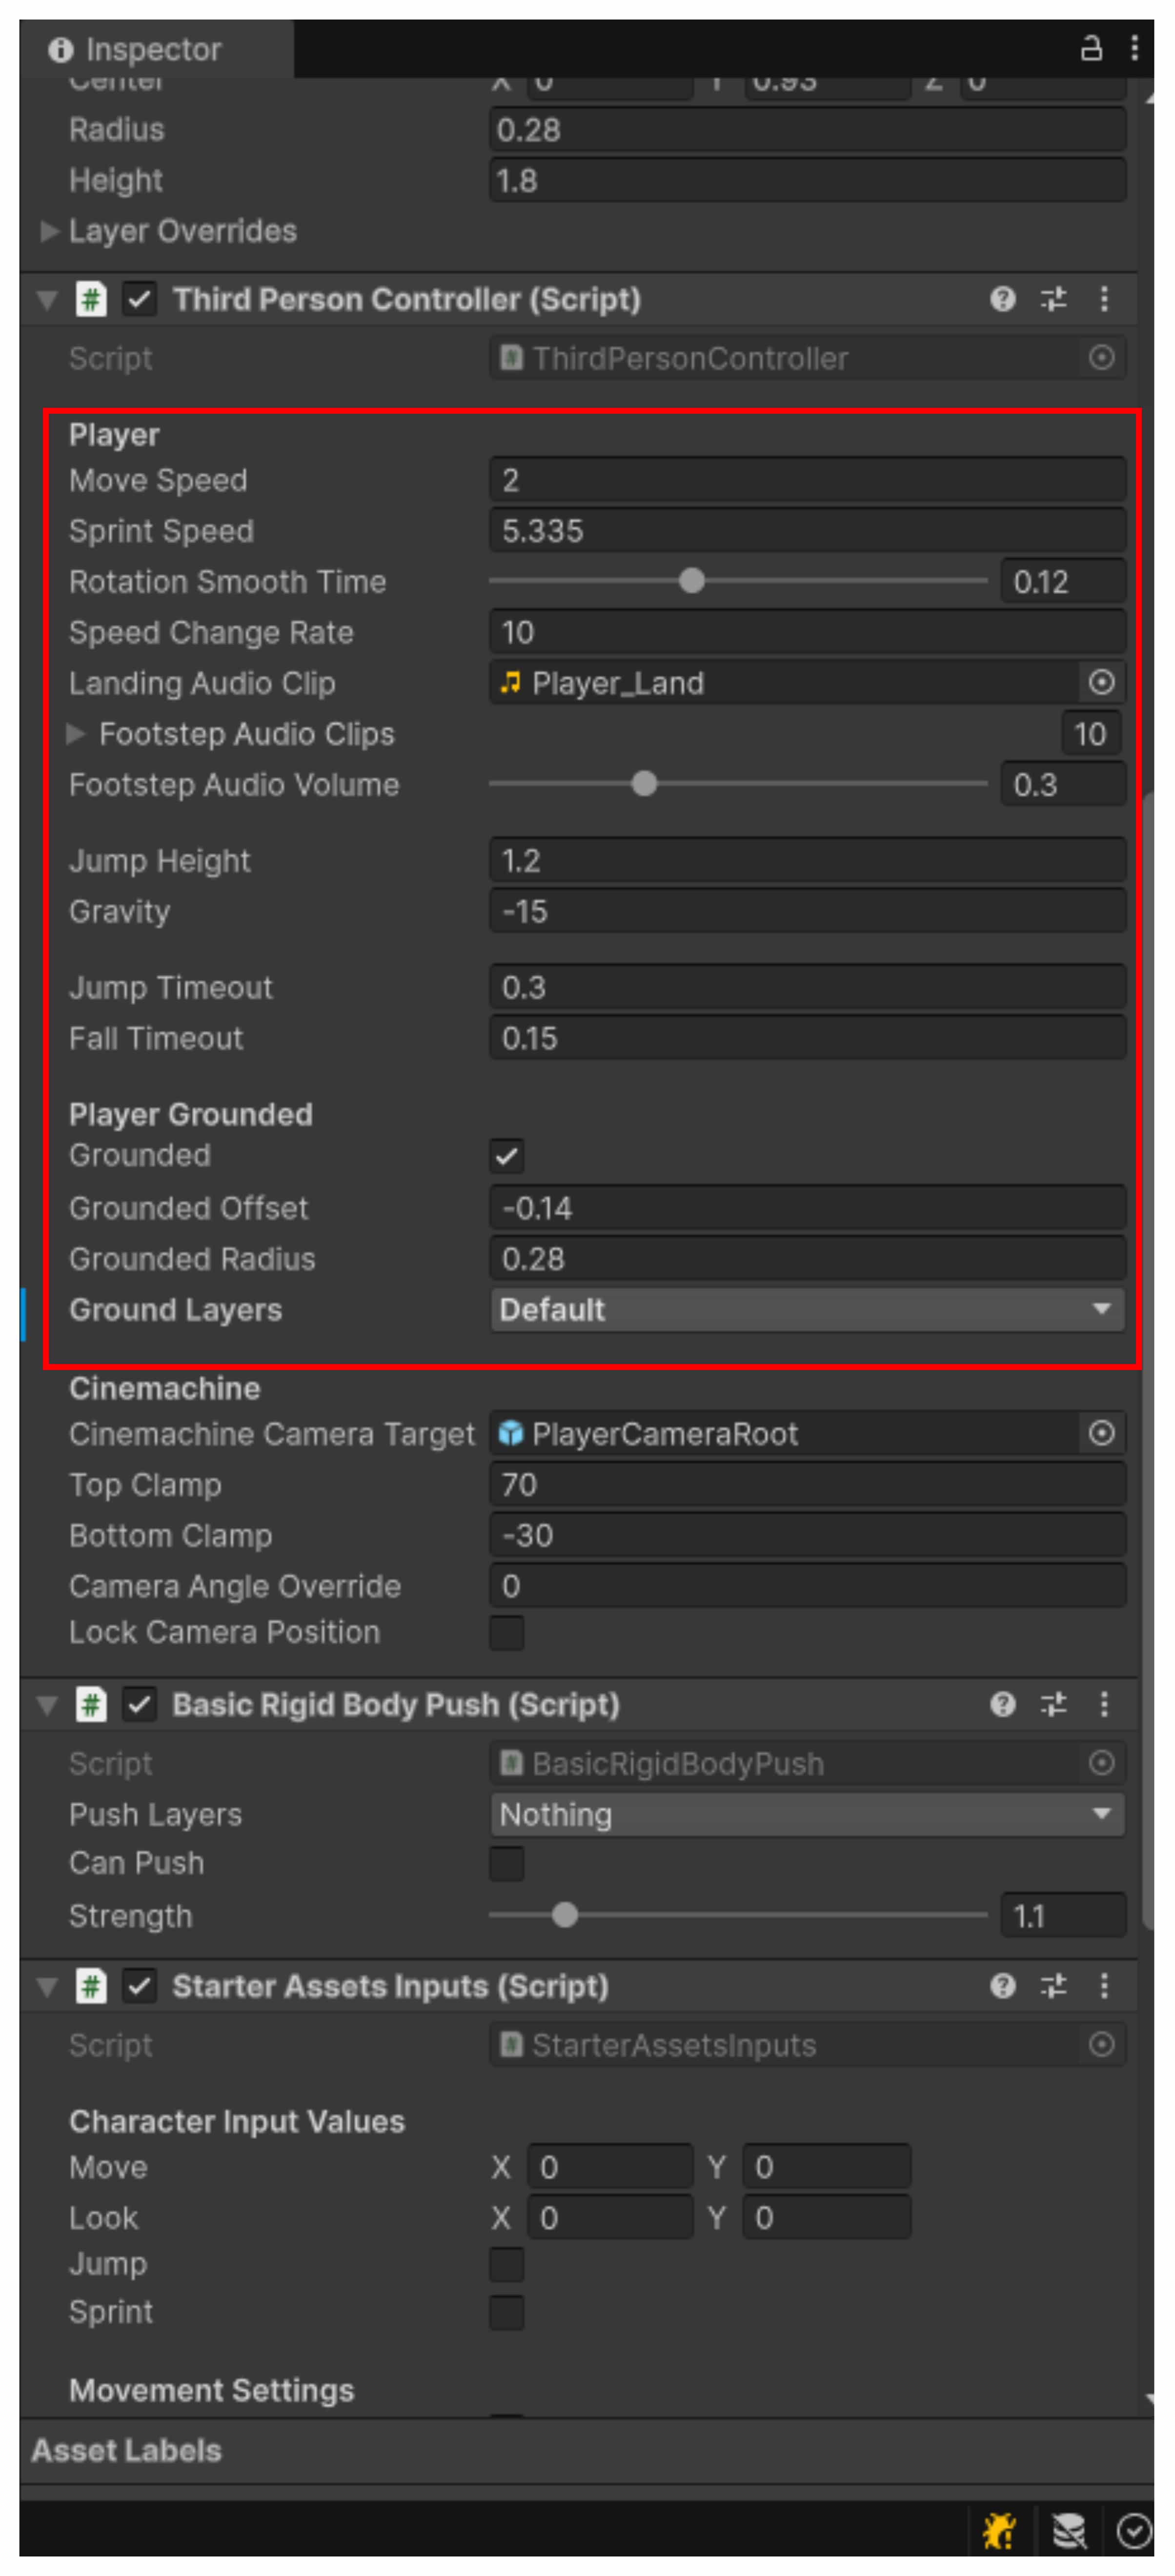Pick object for Cinemachine Camera Target
Viewport: 1175px width, 2576px height.
pyautogui.click(x=1101, y=1433)
